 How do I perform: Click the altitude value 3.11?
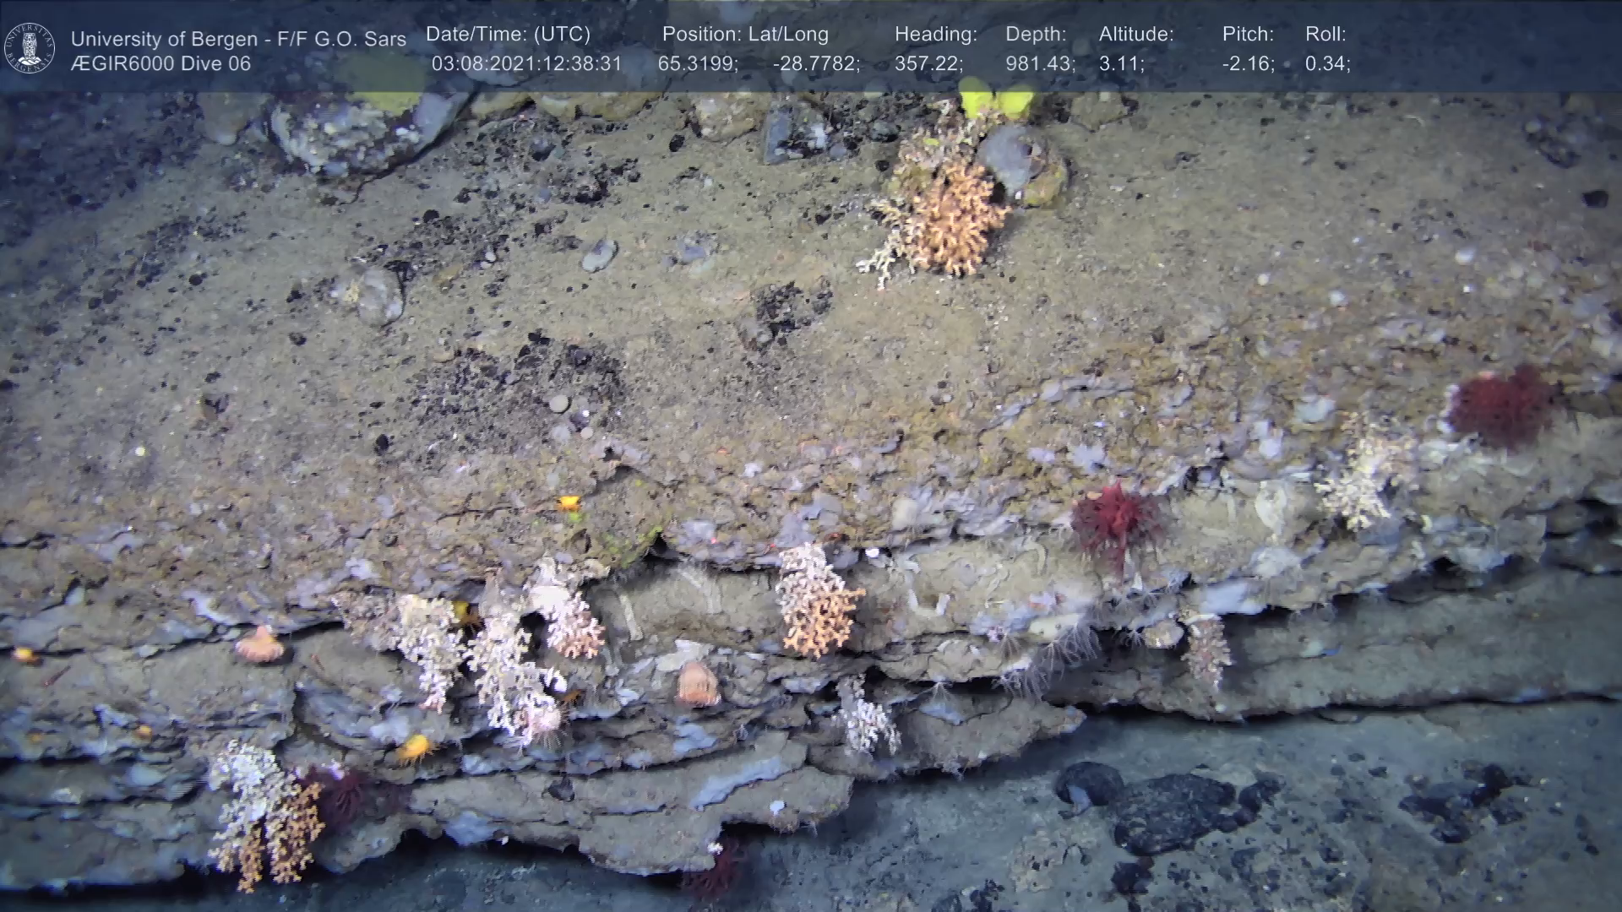click(x=1121, y=64)
